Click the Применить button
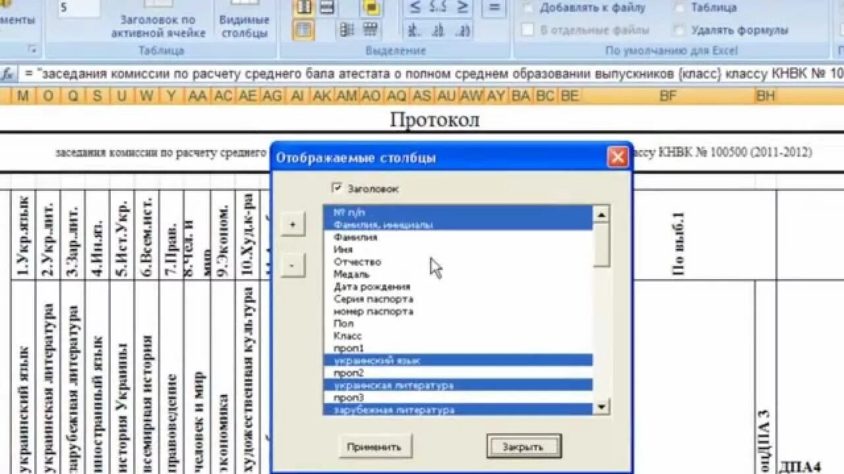 (x=375, y=446)
